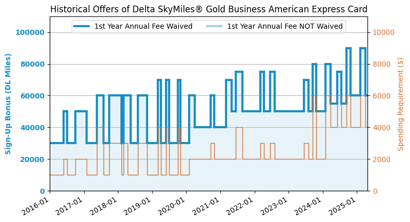Select the "1st Year Annual Fee Waived" legend label

(x=143, y=27)
